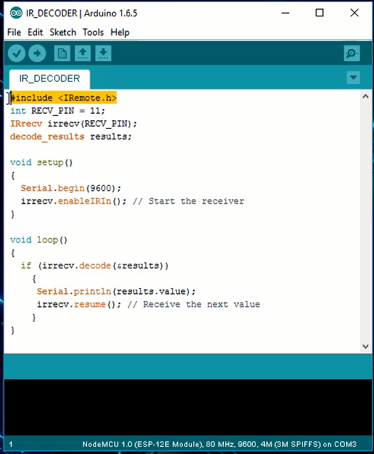Open the Sketch menu
The width and height of the screenshot is (374, 454).
63,32
